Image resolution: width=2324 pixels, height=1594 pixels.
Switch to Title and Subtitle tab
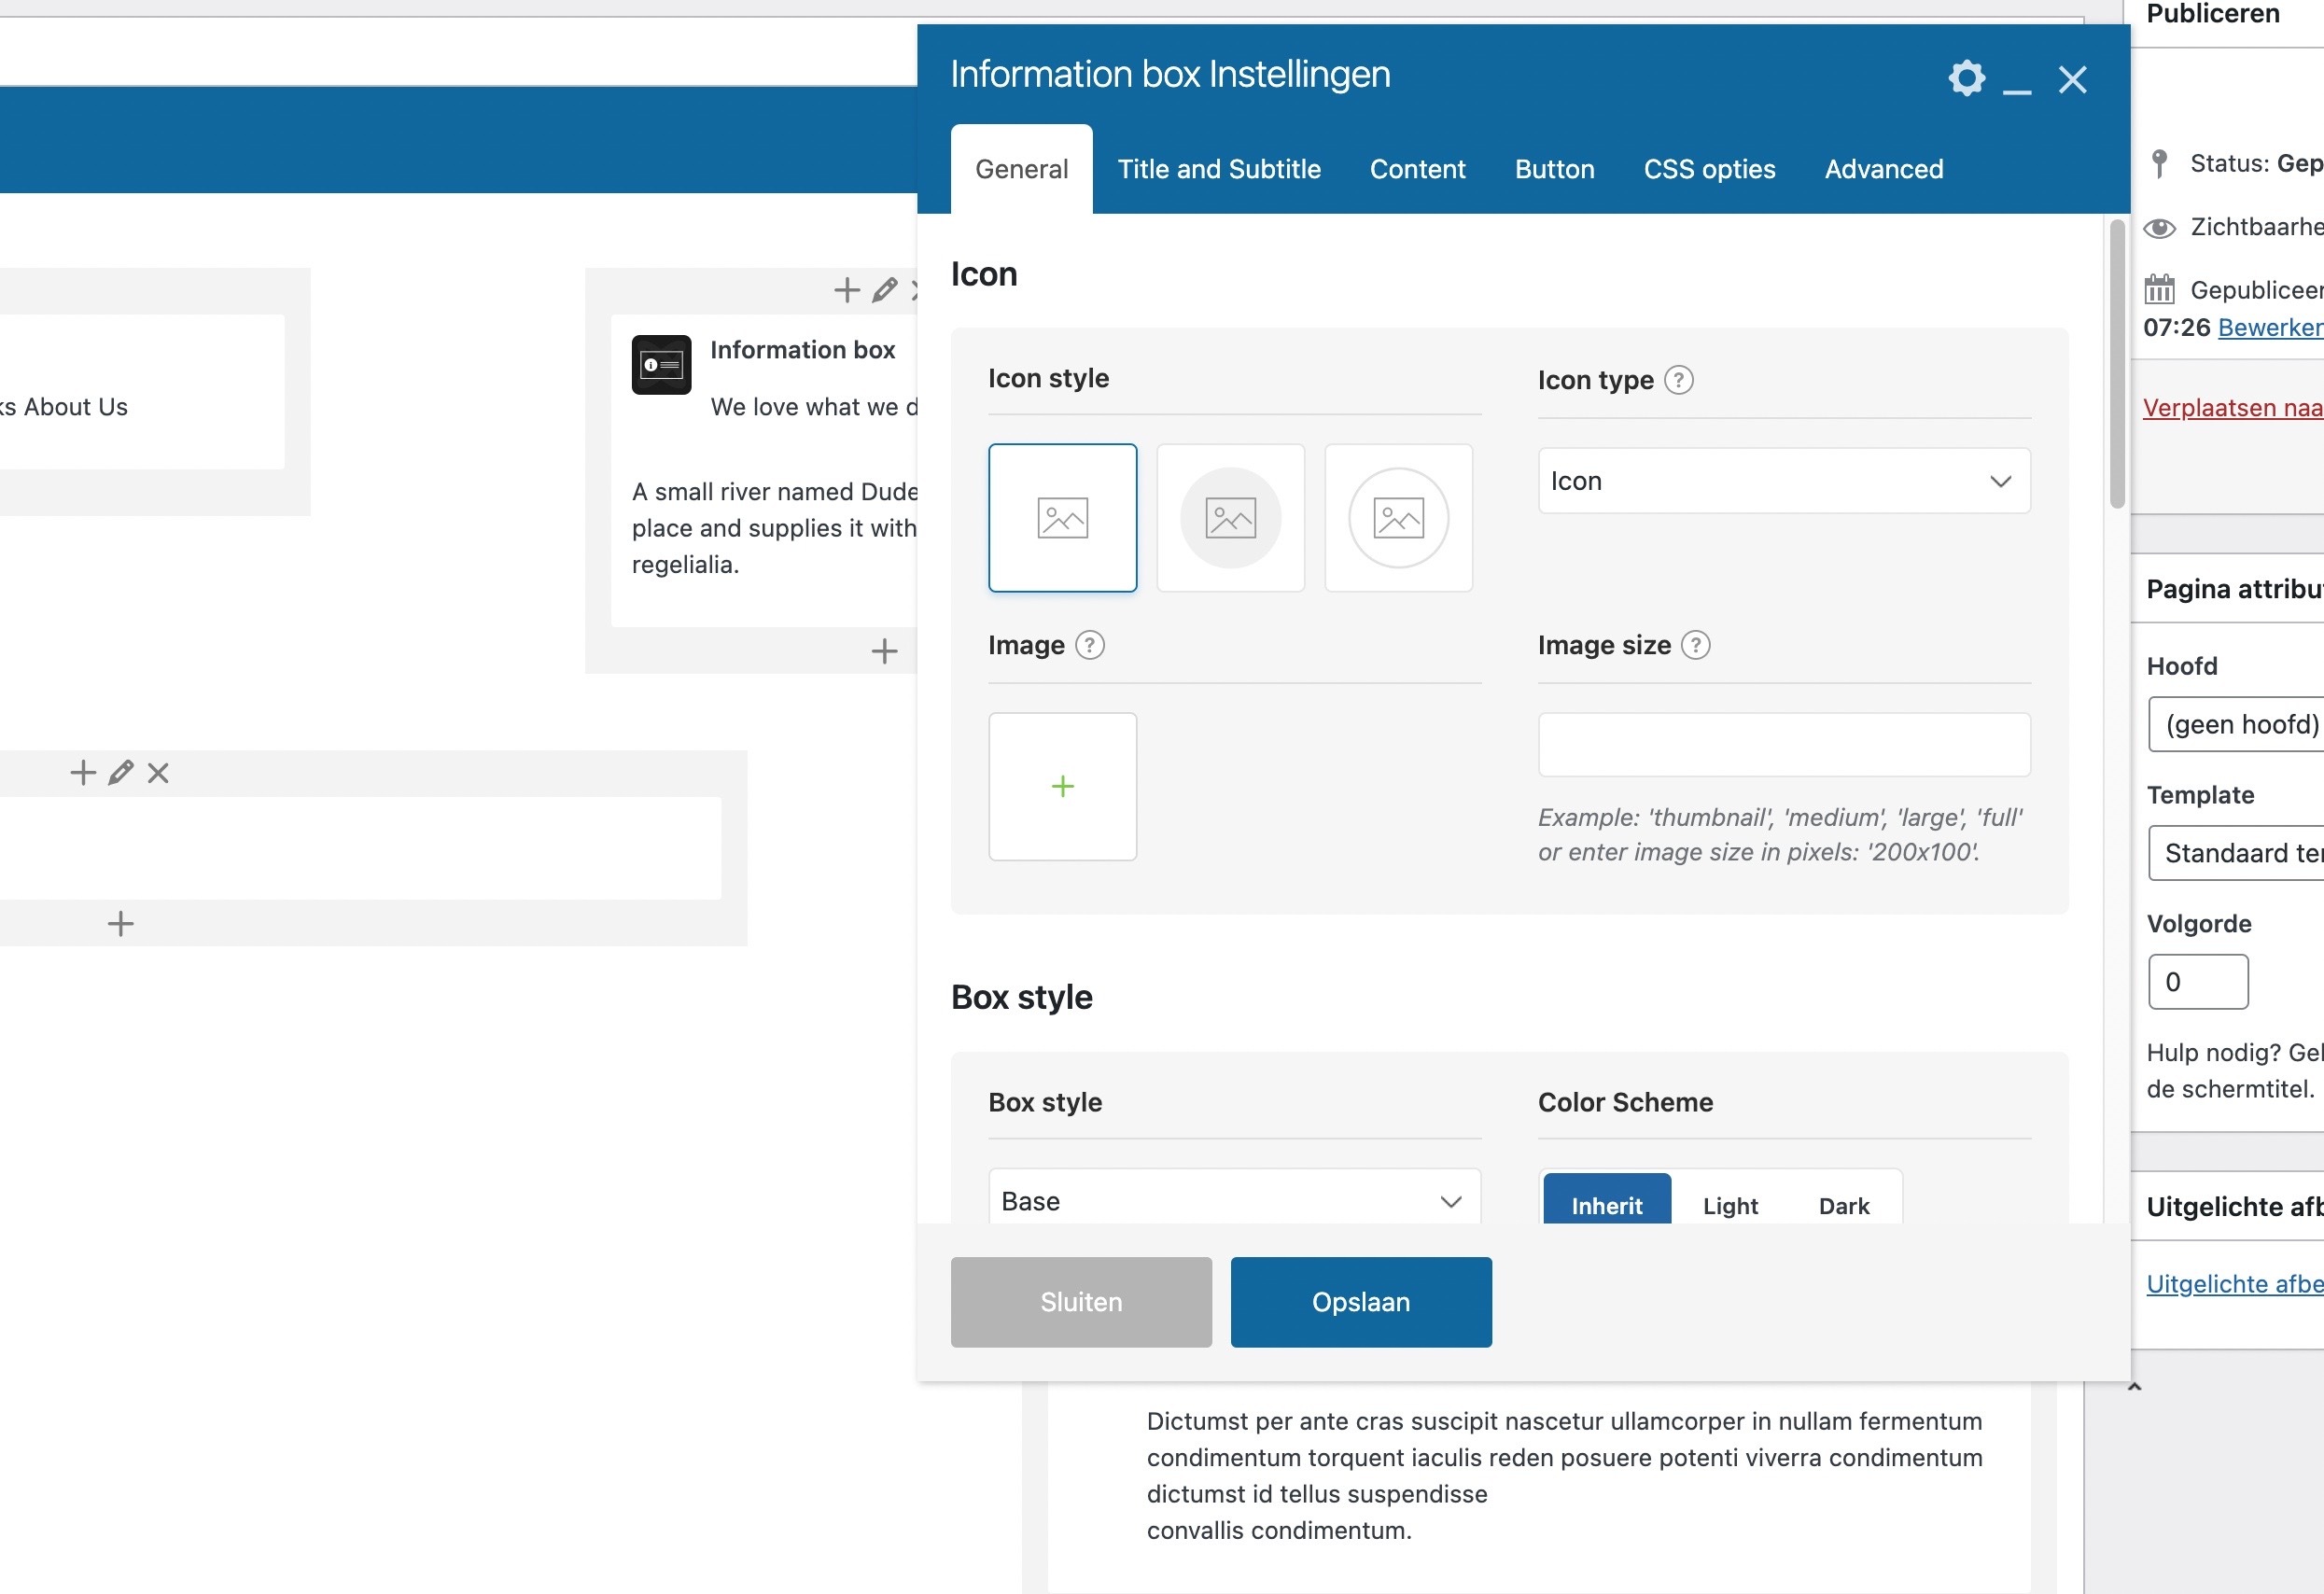1218,169
